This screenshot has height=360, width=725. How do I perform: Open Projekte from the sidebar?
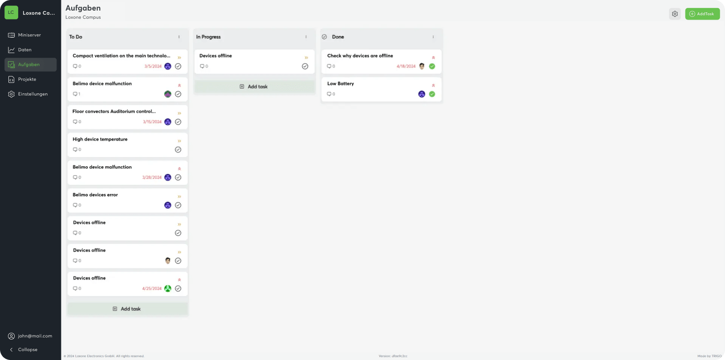pyautogui.click(x=27, y=79)
